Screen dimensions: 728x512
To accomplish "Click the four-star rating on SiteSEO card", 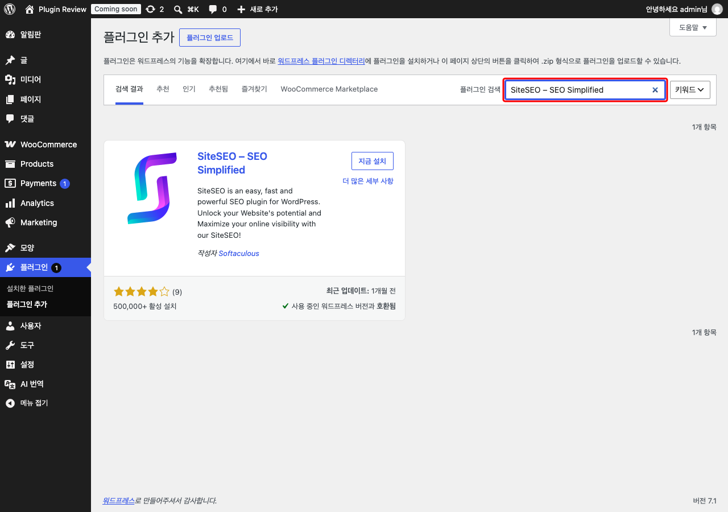I will [142, 292].
